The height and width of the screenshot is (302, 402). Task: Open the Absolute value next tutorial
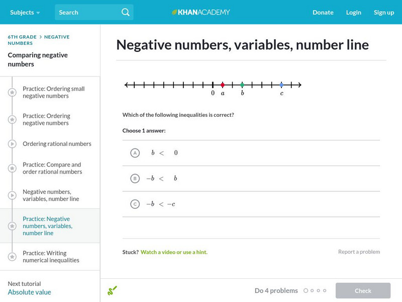pyautogui.click(x=29, y=292)
